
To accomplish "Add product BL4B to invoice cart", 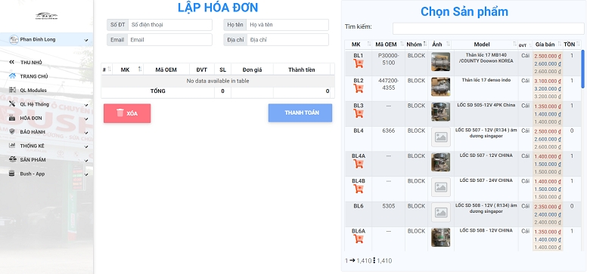I will point(359,189).
